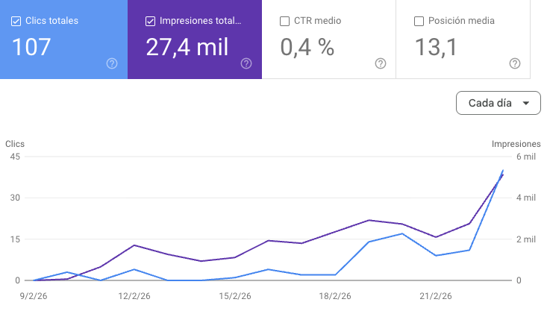Viewport: 547px width, 311px height.
Task: Click the 9/2/26 date label
Action: coord(34,296)
